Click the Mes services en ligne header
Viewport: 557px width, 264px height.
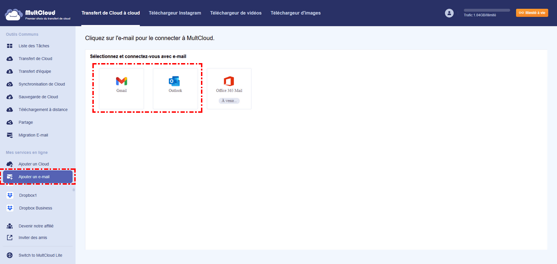[x=27, y=153]
